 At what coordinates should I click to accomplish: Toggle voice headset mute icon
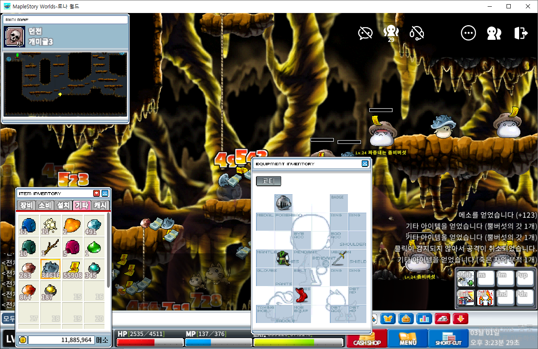tap(417, 33)
